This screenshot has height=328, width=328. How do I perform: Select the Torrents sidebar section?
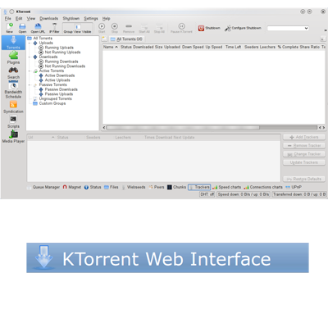click(x=13, y=43)
